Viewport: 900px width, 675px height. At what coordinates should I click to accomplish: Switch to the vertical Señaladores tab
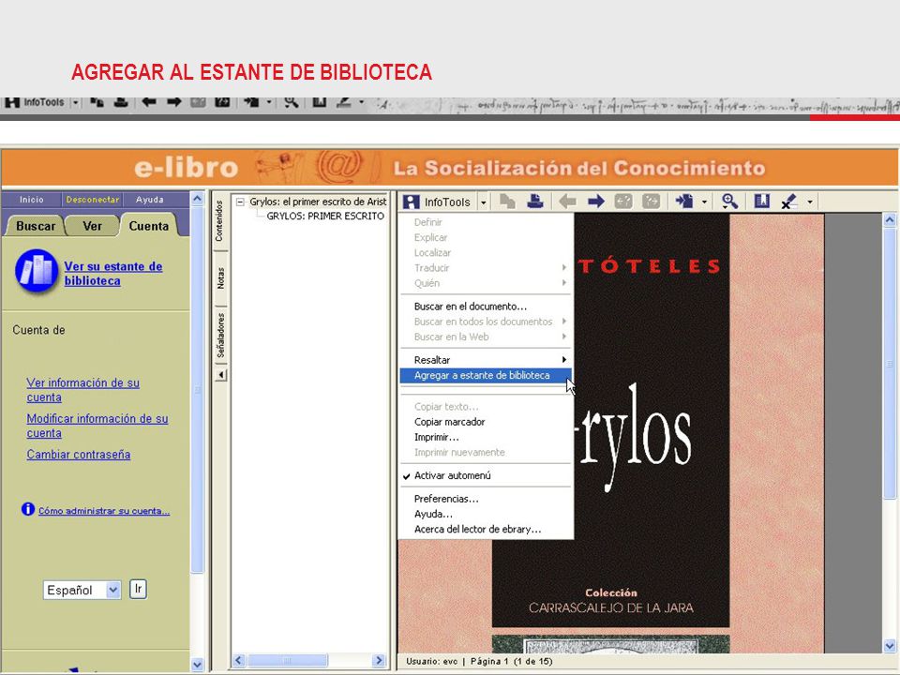pos(220,335)
